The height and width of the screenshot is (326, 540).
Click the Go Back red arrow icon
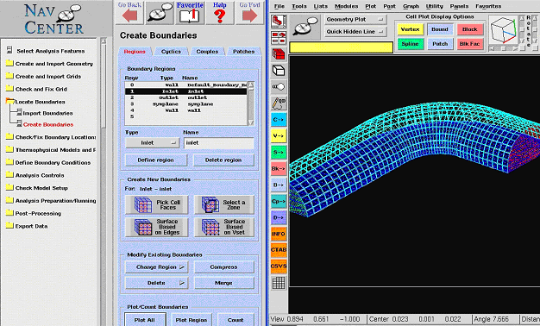pyautogui.click(x=129, y=16)
